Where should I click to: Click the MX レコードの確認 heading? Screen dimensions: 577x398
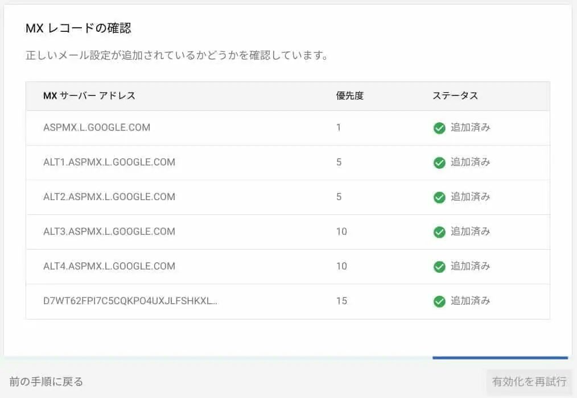click(x=79, y=28)
